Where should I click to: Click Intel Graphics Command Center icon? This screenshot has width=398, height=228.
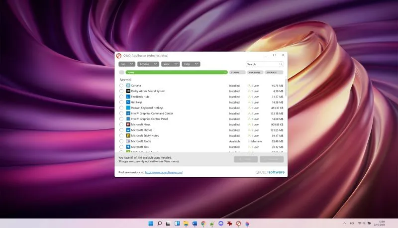pyautogui.click(x=128, y=114)
